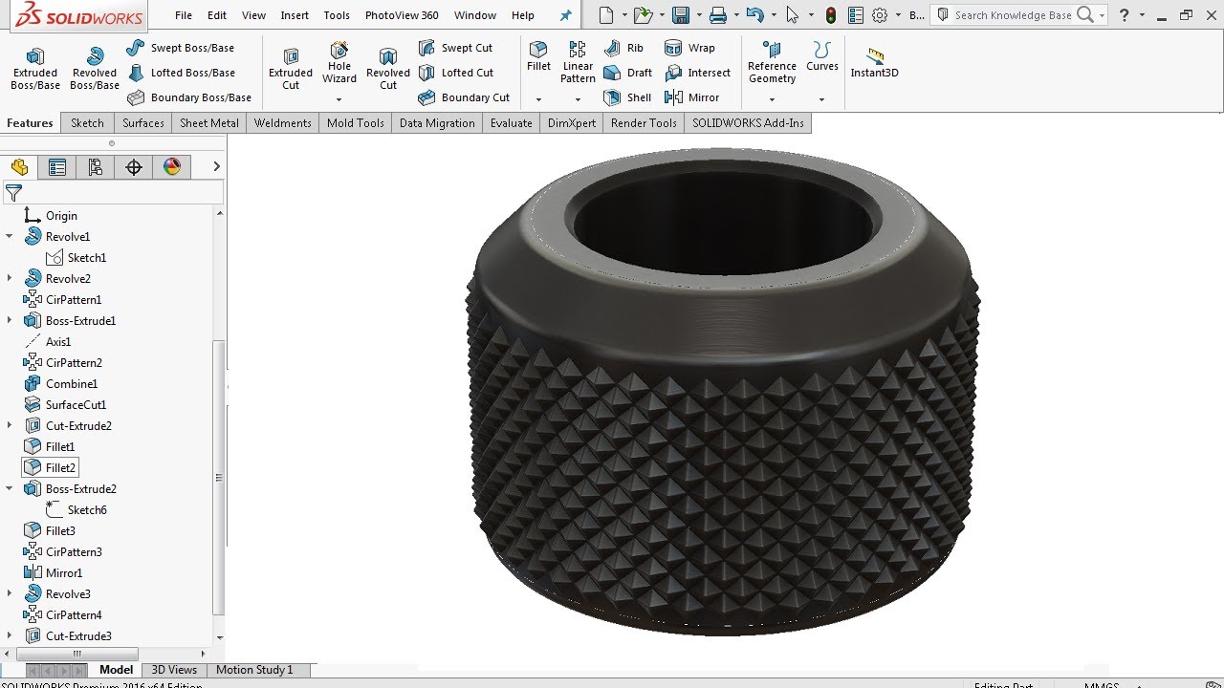Open the Tools menu
This screenshot has height=688, width=1224.
(337, 15)
